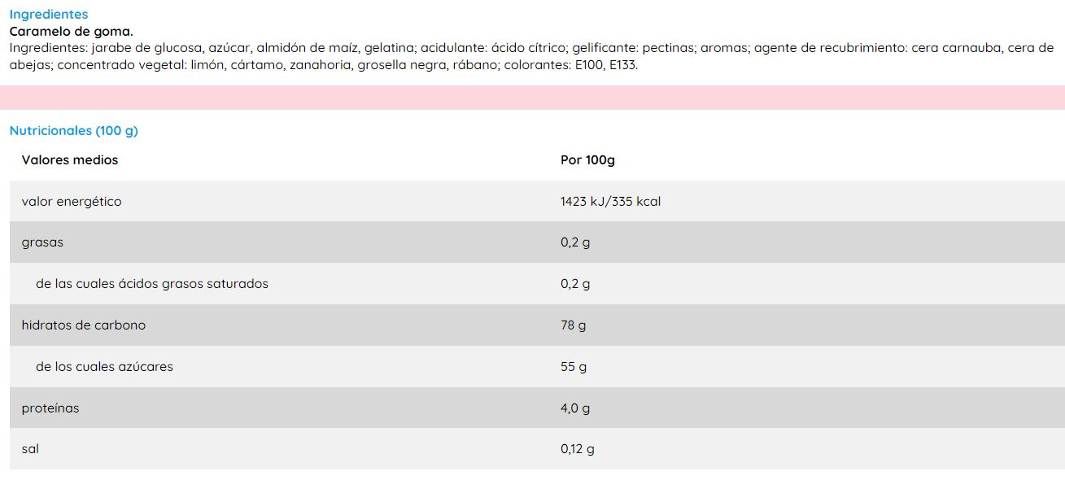Image resolution: width=1065 pixels, height=480 pixels.
Task: Click the saturated fats 0,2 g value
Action: (x=575, y=284)
